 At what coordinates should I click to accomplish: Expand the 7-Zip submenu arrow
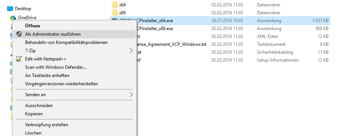pos(131,51)
